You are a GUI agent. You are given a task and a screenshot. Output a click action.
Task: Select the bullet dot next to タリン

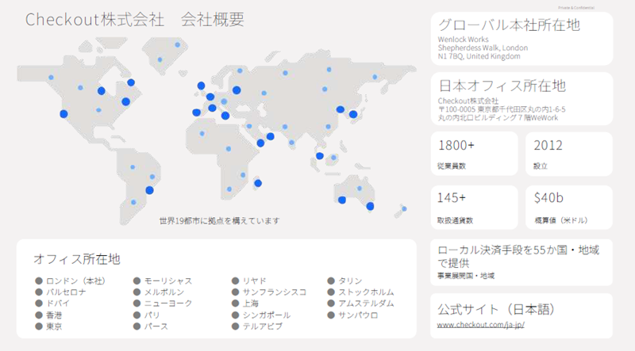click(x=331, y=280)
